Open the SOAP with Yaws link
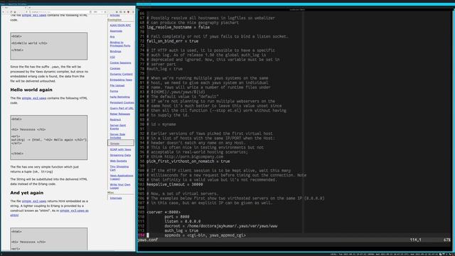455x256 pixels. (x=120, y=149)
